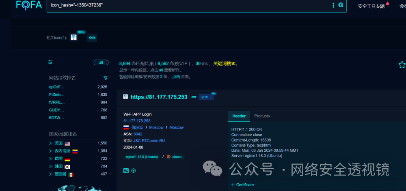This screenshot has width=406, height=191.
Task: Click the first Moscow region link
Action: click(x=156, y=127)
